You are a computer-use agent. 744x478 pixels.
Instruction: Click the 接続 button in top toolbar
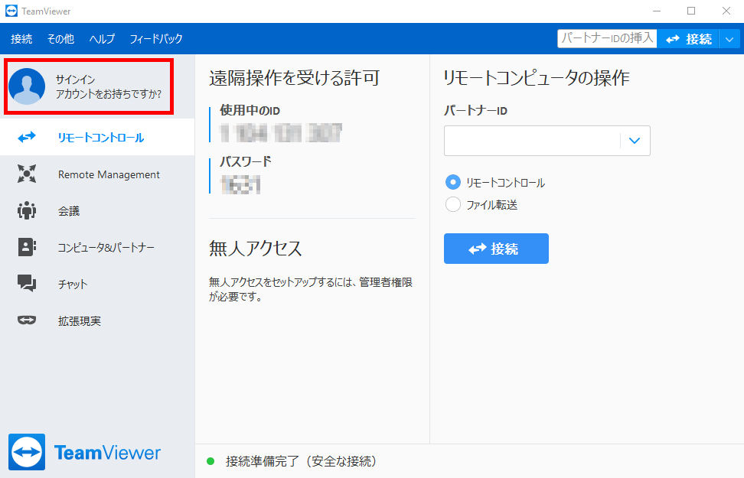pos(688,39)
